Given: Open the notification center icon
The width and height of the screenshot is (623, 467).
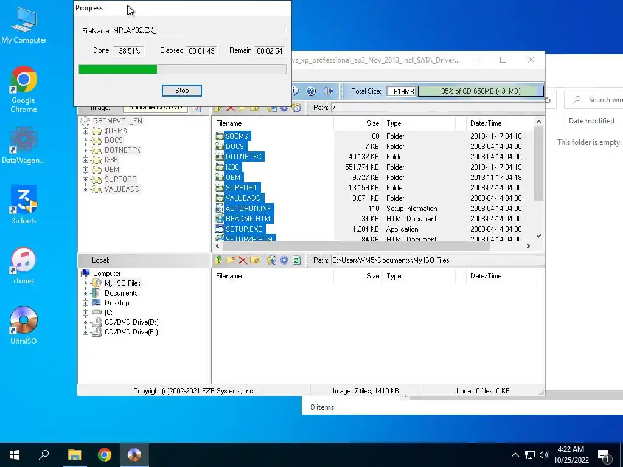Looking at the screenshot, I should [604, 455].
